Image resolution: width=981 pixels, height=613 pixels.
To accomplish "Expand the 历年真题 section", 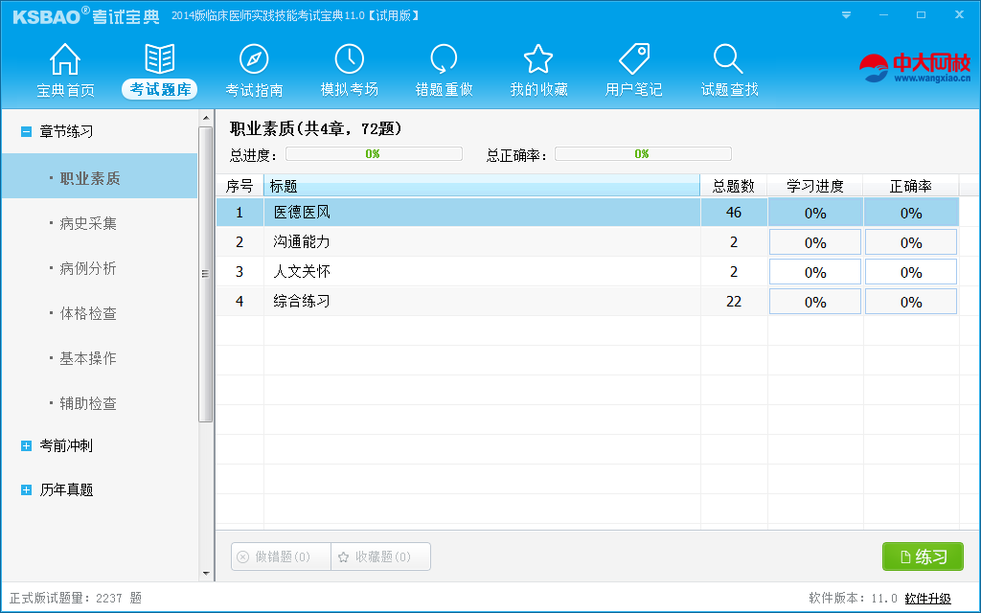I will coord(26,489).
